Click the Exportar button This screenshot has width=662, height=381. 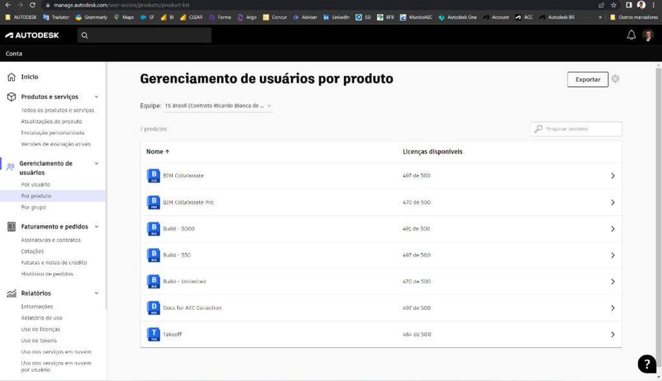pos(588,79)
